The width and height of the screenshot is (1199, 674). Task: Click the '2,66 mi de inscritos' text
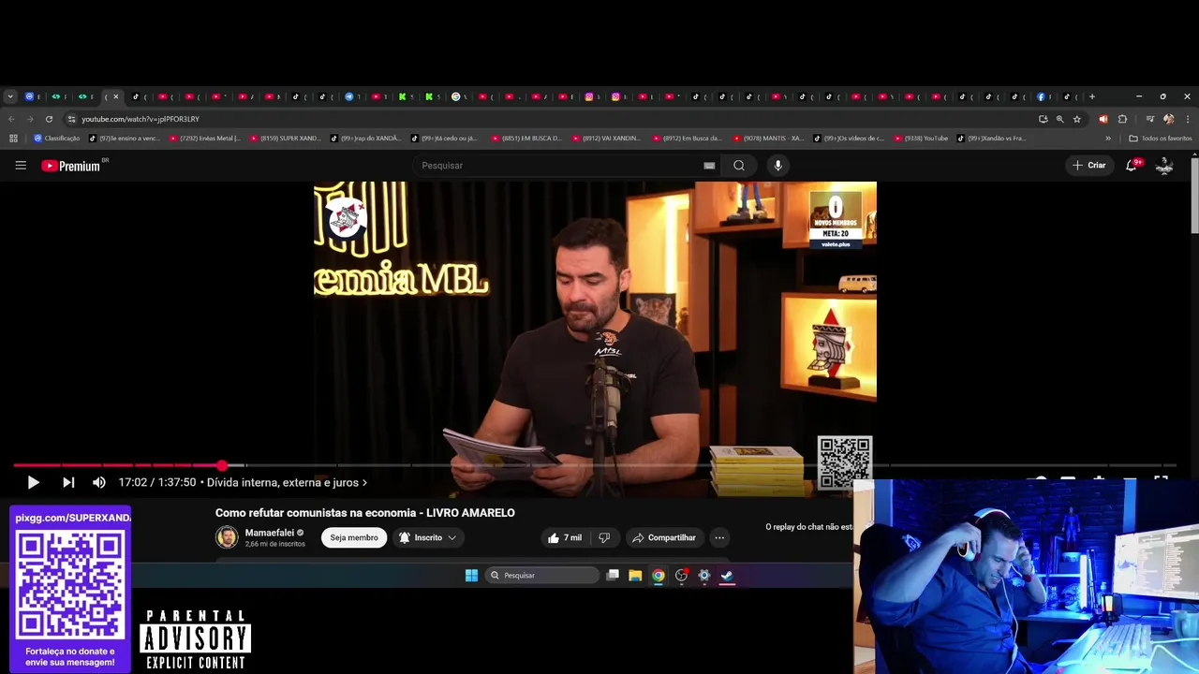[275, 544]
